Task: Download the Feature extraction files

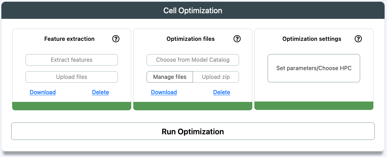Action: 43,92
